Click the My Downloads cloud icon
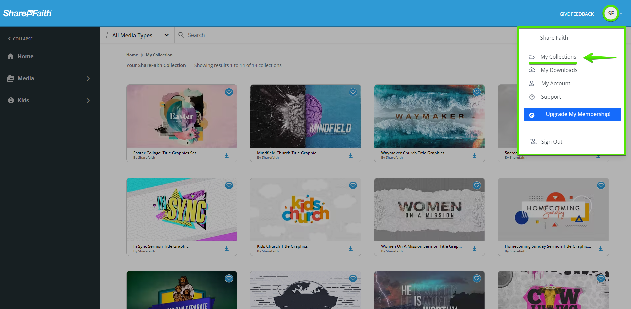The image size is (631, 309). [532, 70]
